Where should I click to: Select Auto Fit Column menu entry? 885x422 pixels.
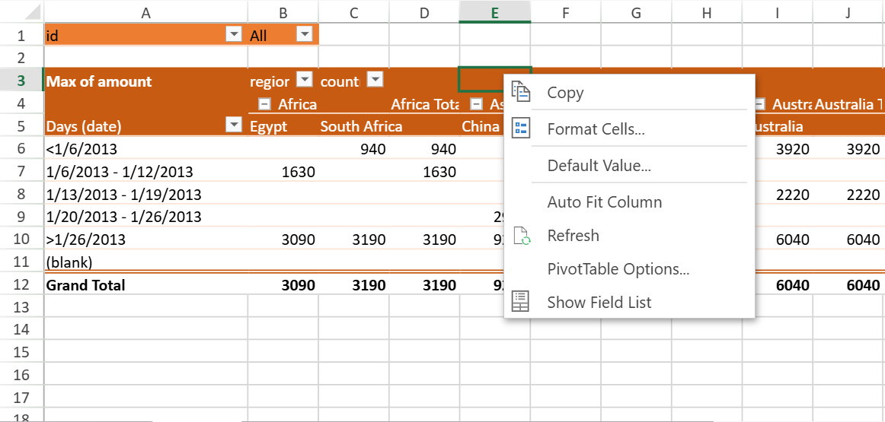click(x=604, y=202)
